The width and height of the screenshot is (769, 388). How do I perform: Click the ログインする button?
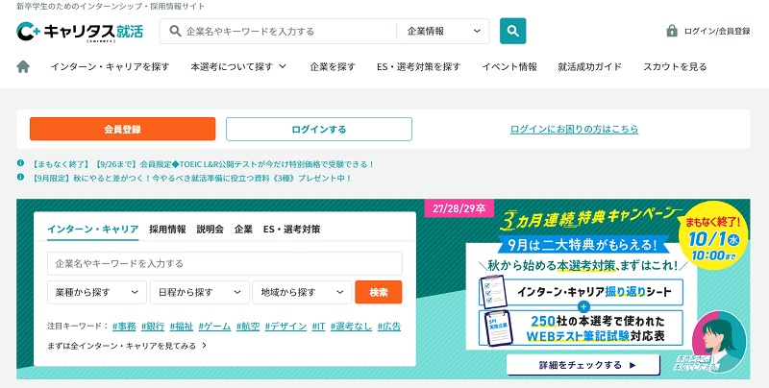[x=319, y=130]
